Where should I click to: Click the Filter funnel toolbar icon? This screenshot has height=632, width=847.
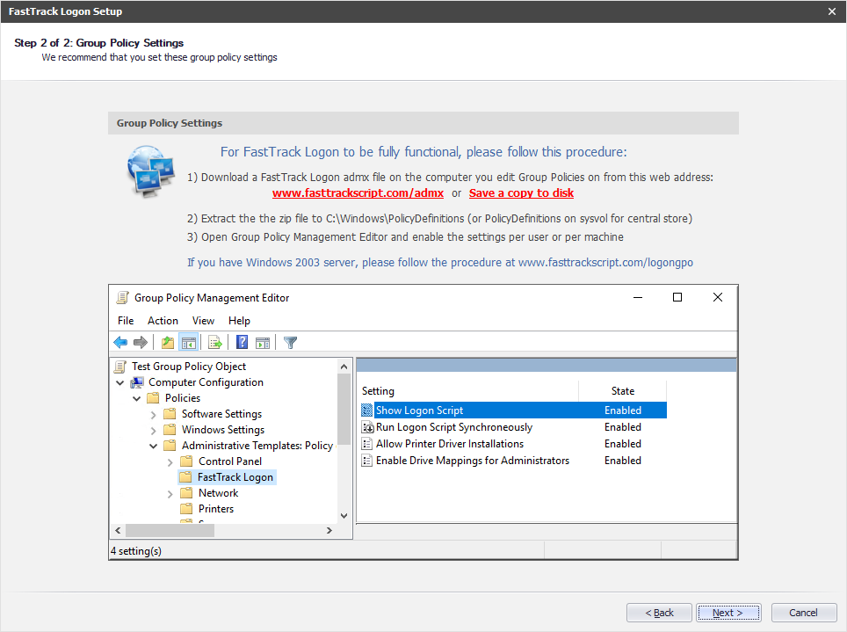tap(290, 343)
